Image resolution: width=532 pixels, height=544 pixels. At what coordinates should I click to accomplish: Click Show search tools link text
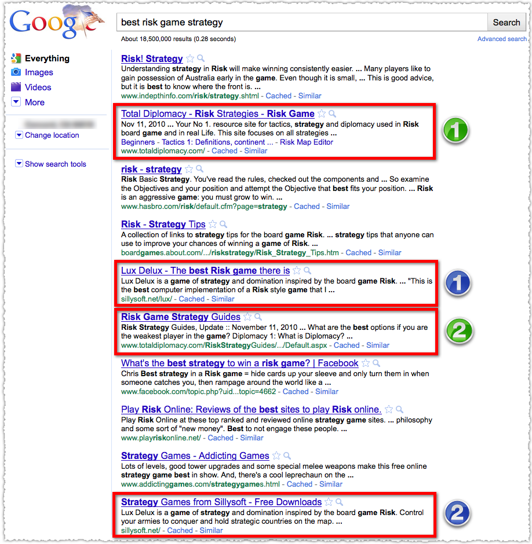[56, 164]
